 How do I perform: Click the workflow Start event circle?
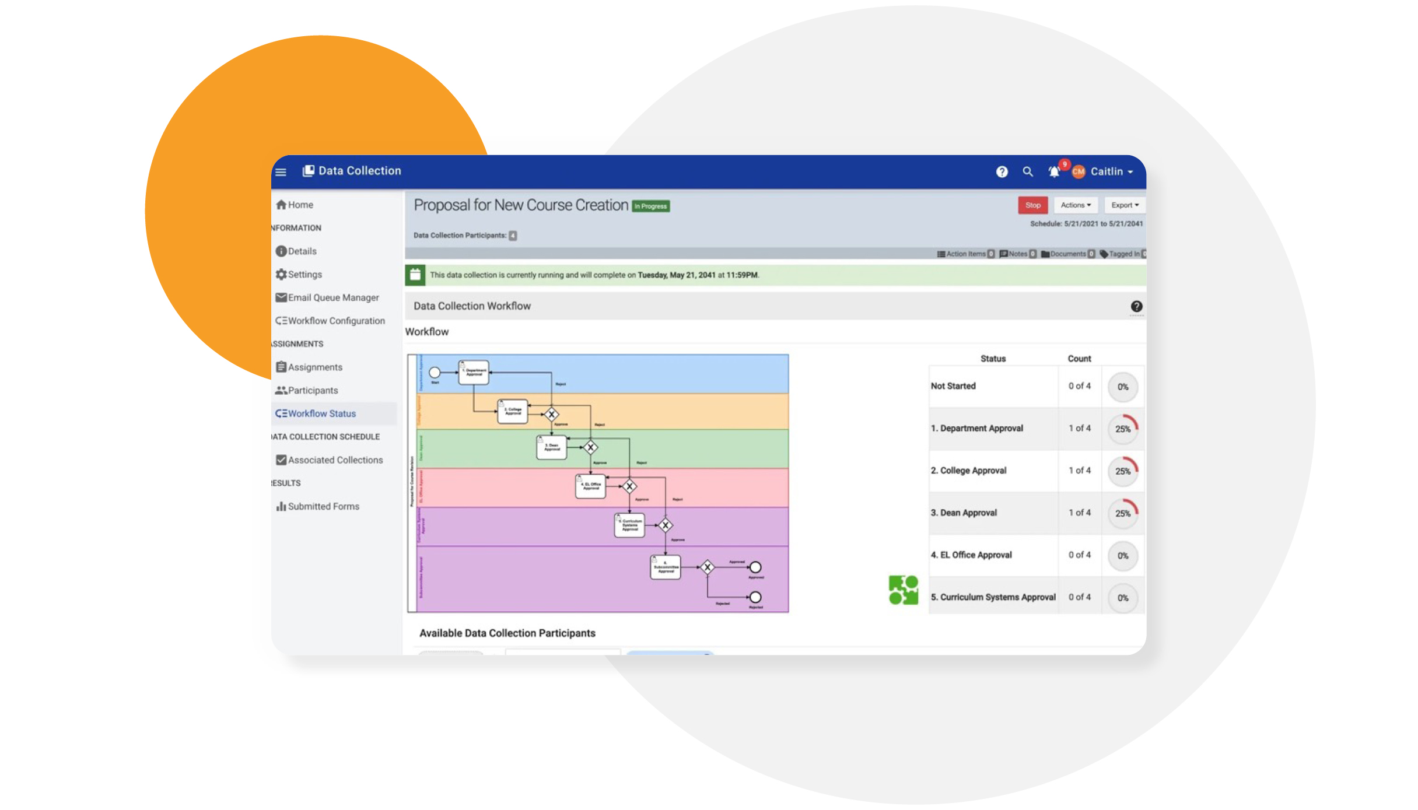click(x=435, y=373)
